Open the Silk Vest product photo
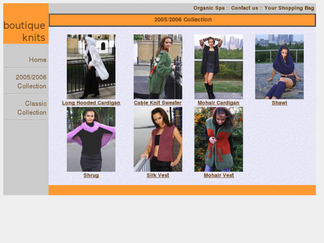The height and width of the screenshot is (243, 324). click(158, 139)
